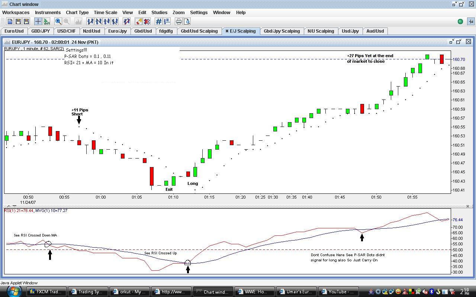Open print preview icon

(x=187, y=22)
